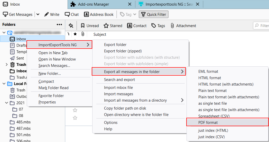Screen dimensions: 269x142
Task: Collapse the email account folder tree
Action: [x=4, y=32]
